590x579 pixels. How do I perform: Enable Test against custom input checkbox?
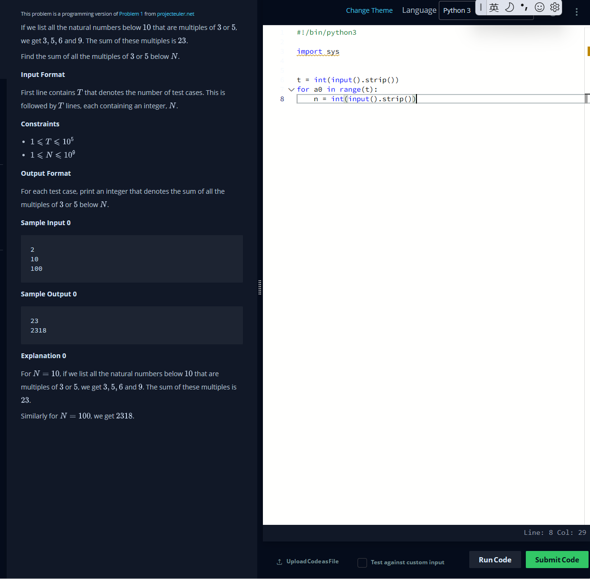click(362, 563)
